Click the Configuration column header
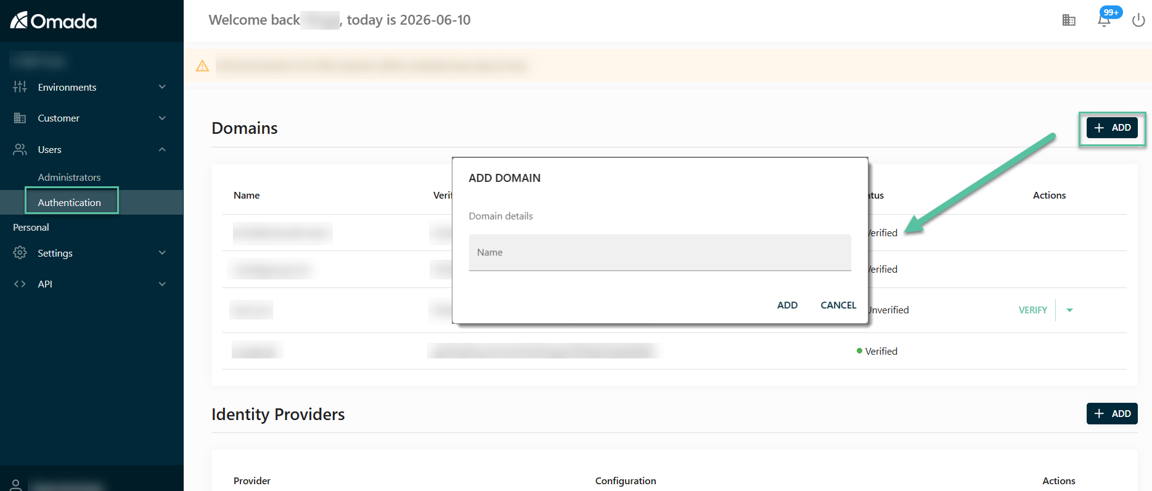This screenshot has height=491, width=1152. [x=626, y=481]
